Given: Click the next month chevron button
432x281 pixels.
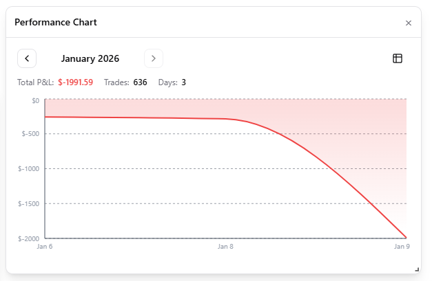Looking at the screenshot, I should point(153,58).
